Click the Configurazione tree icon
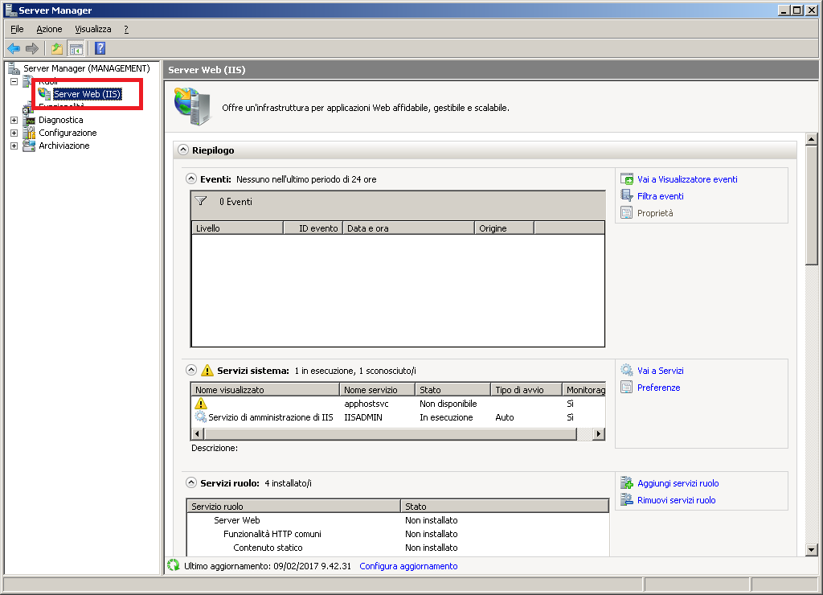 click(30, 133)
